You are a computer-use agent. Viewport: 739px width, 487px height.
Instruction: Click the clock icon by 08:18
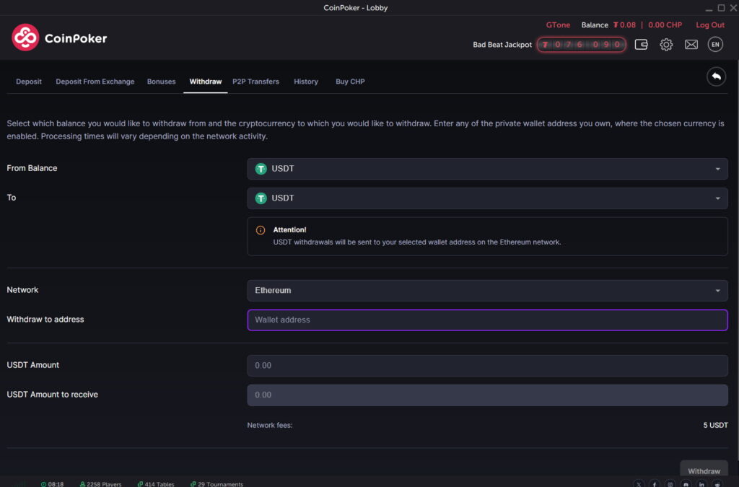(43, 484)
